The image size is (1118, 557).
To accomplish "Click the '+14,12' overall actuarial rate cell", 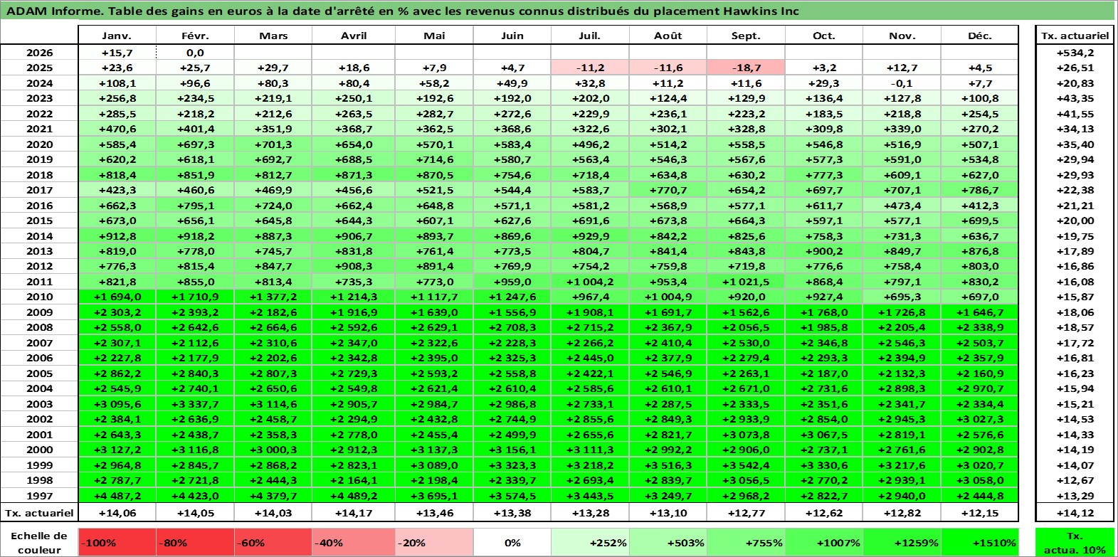I will [1075, 513].
